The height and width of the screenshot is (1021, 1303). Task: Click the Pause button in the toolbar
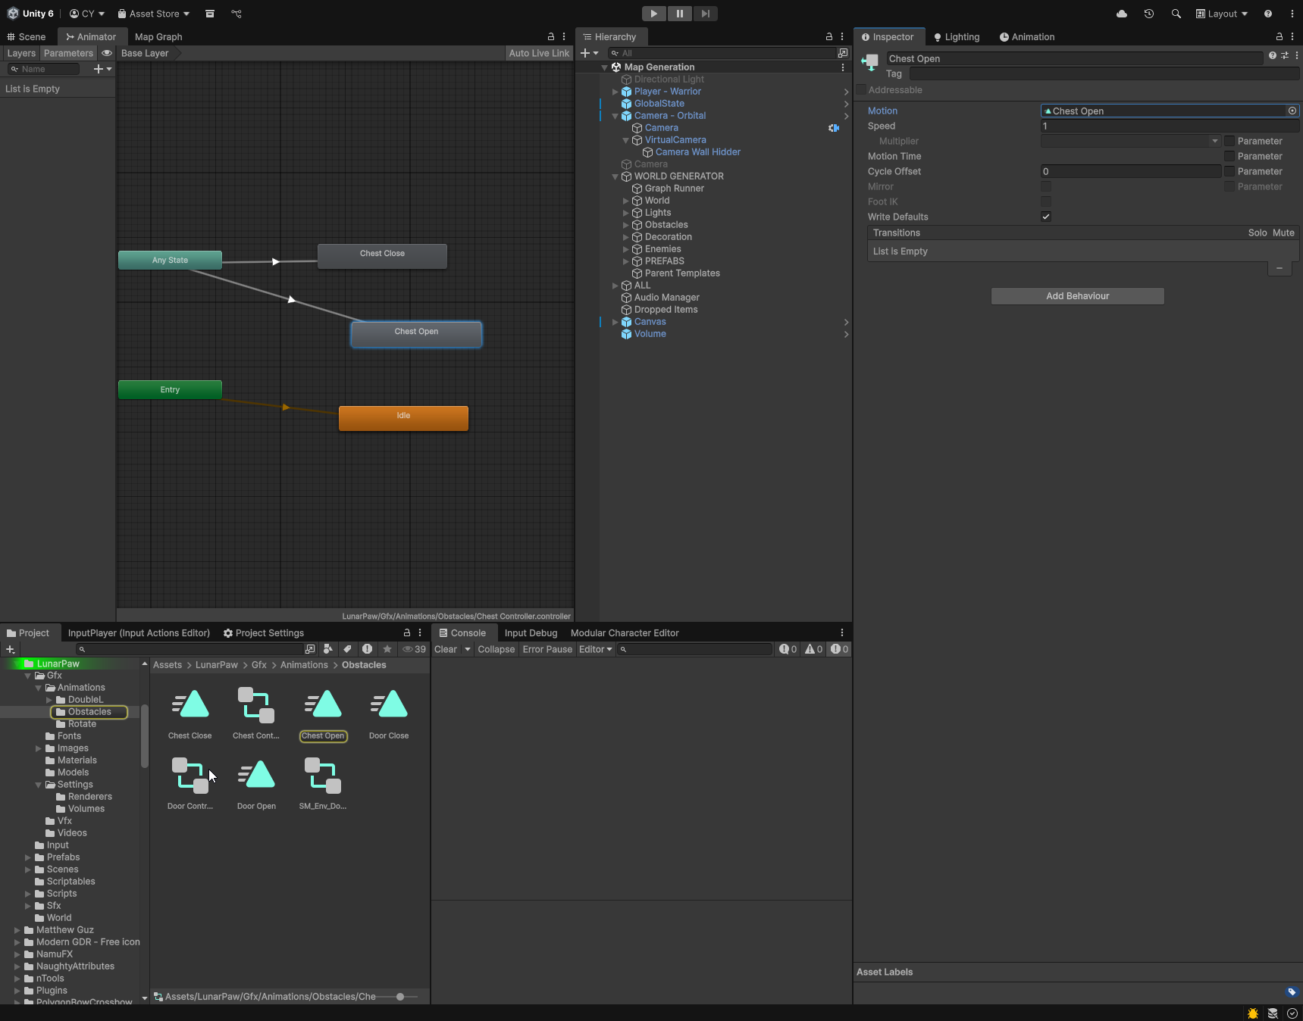tap(679, 14)
